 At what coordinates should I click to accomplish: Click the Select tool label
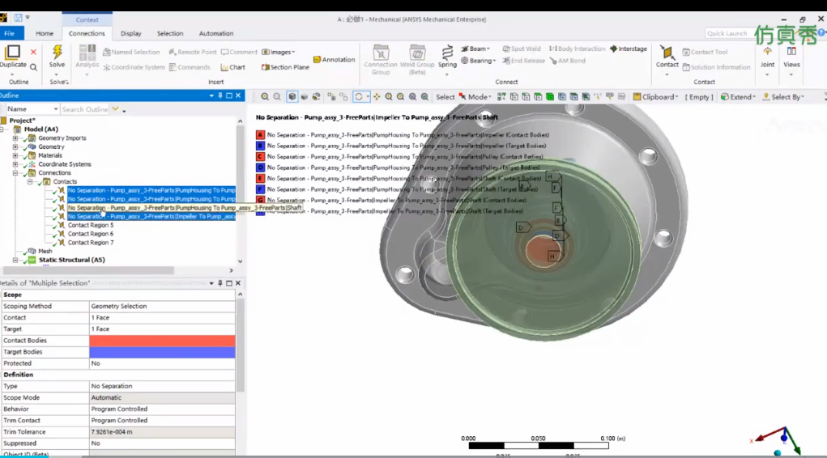click(x=445, y=97)
